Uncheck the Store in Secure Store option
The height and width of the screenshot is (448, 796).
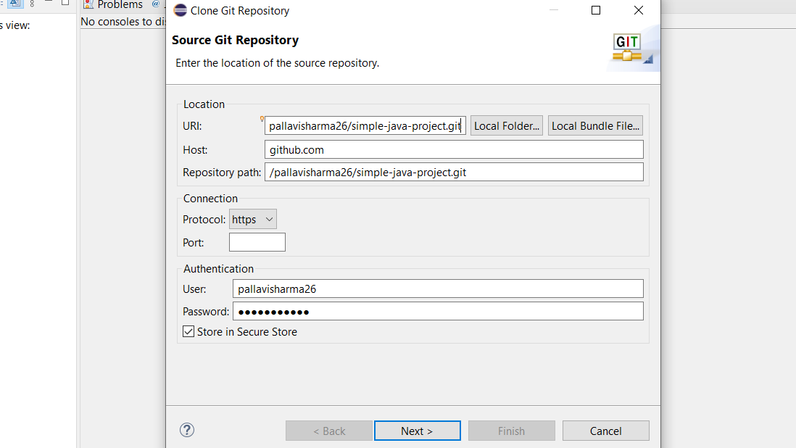[188, 331]
